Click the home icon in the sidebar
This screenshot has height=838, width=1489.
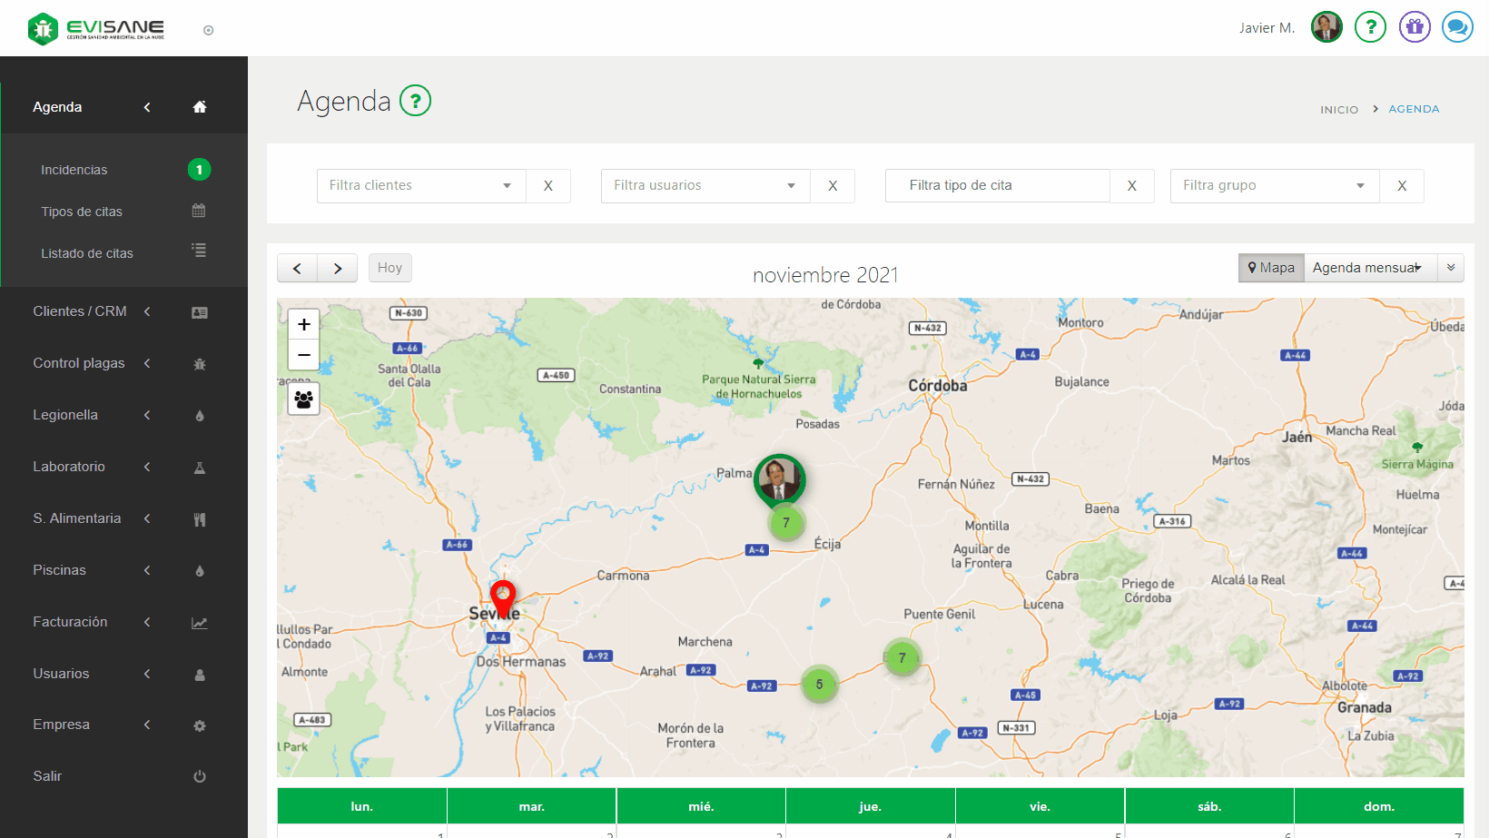coord(200,107)
